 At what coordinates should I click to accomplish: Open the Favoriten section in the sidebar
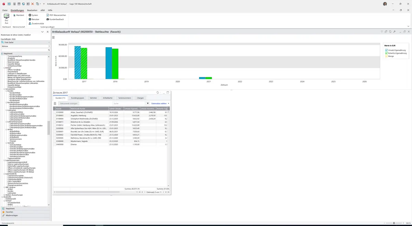point(25,212)
